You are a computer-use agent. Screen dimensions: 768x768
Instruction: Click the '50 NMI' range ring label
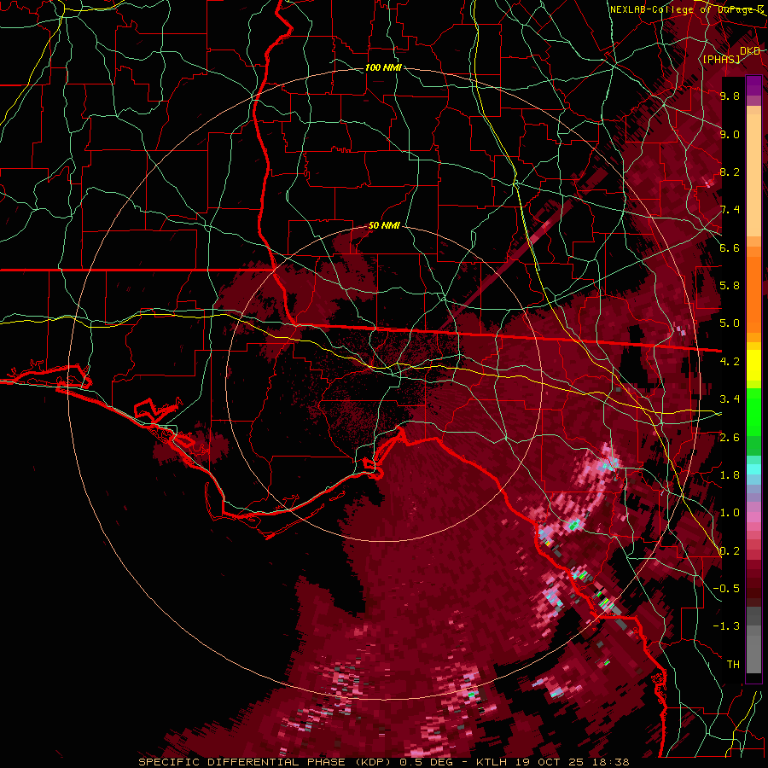click(384, 226)
